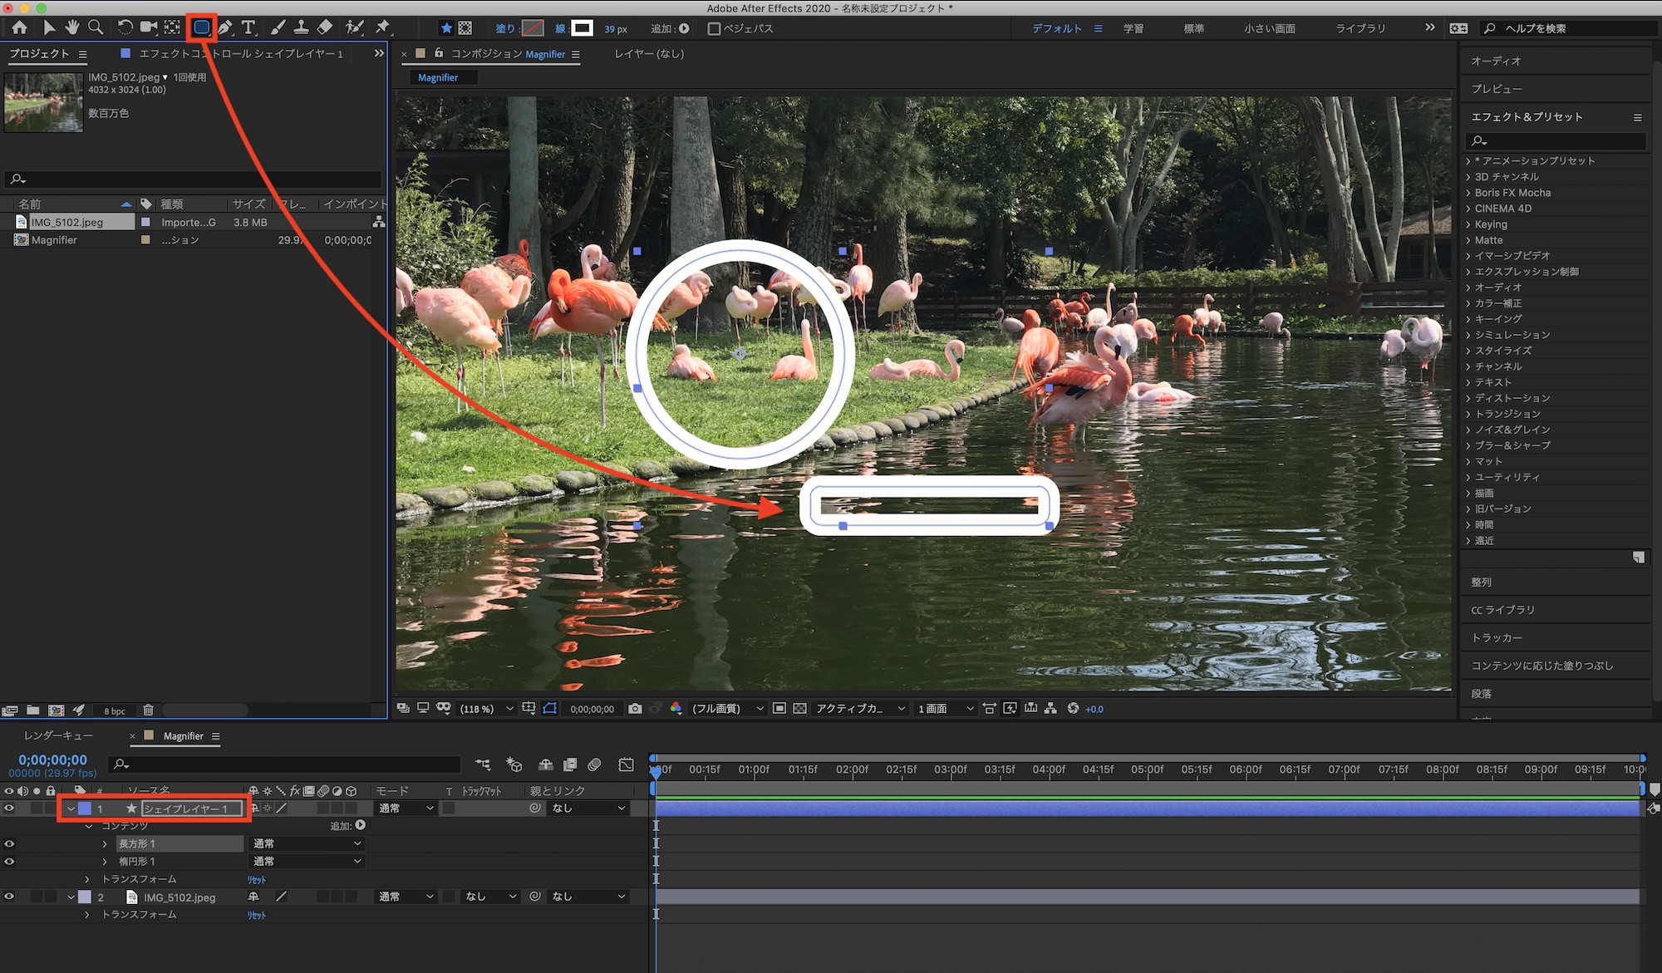1662x973 pixels.
Task: Click the リセット link under シェイプレイヤー transform
Action: pos(257,880)
